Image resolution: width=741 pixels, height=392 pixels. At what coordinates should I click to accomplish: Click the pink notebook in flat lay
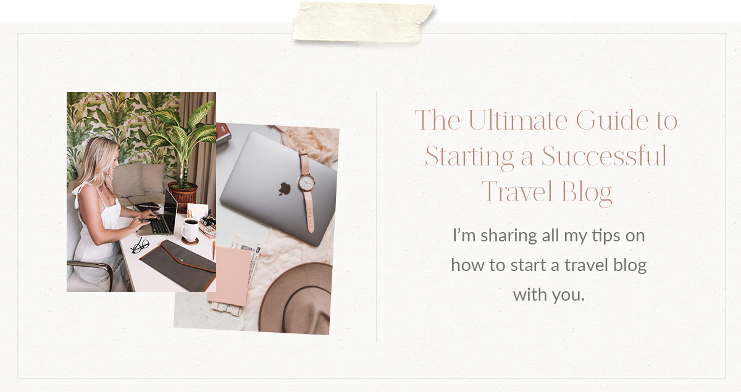(230, 277)
